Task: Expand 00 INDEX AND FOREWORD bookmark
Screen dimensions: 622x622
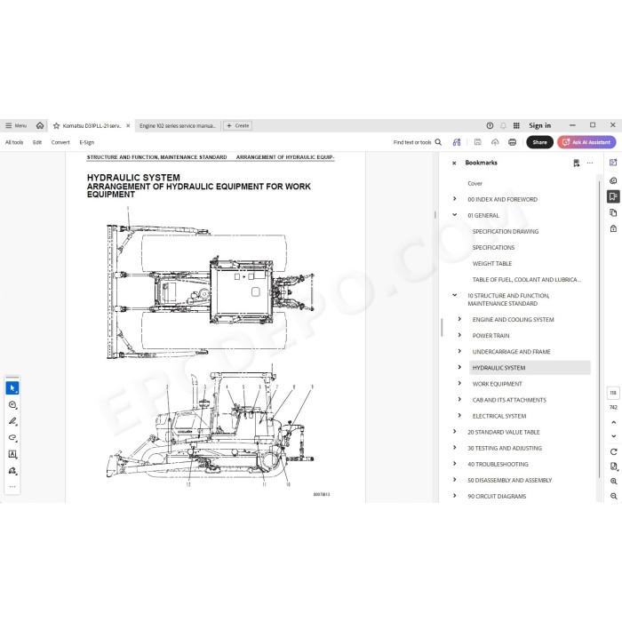Action: (x=455, y=199)
